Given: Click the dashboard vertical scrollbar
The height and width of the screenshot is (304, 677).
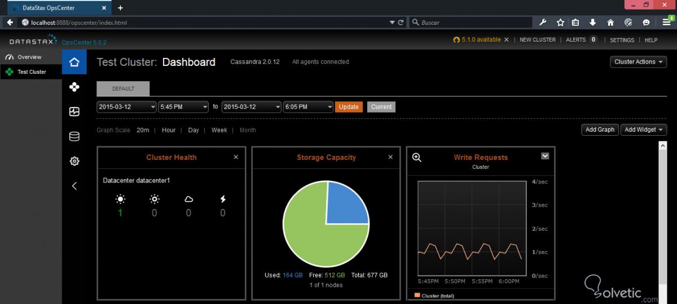Looking at the screenshot, I should click(x=663, y=222).
